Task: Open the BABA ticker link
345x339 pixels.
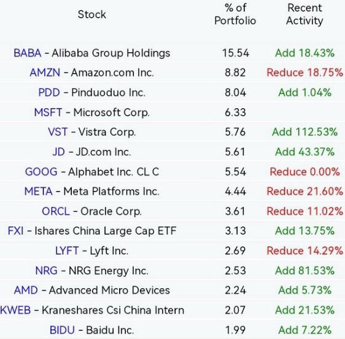Action: coord(28,53)
